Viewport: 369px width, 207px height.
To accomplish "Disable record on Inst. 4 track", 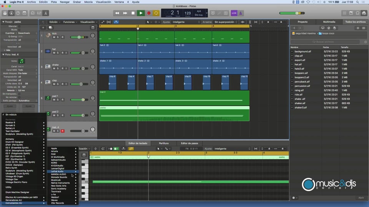I will tap(62, 131).
